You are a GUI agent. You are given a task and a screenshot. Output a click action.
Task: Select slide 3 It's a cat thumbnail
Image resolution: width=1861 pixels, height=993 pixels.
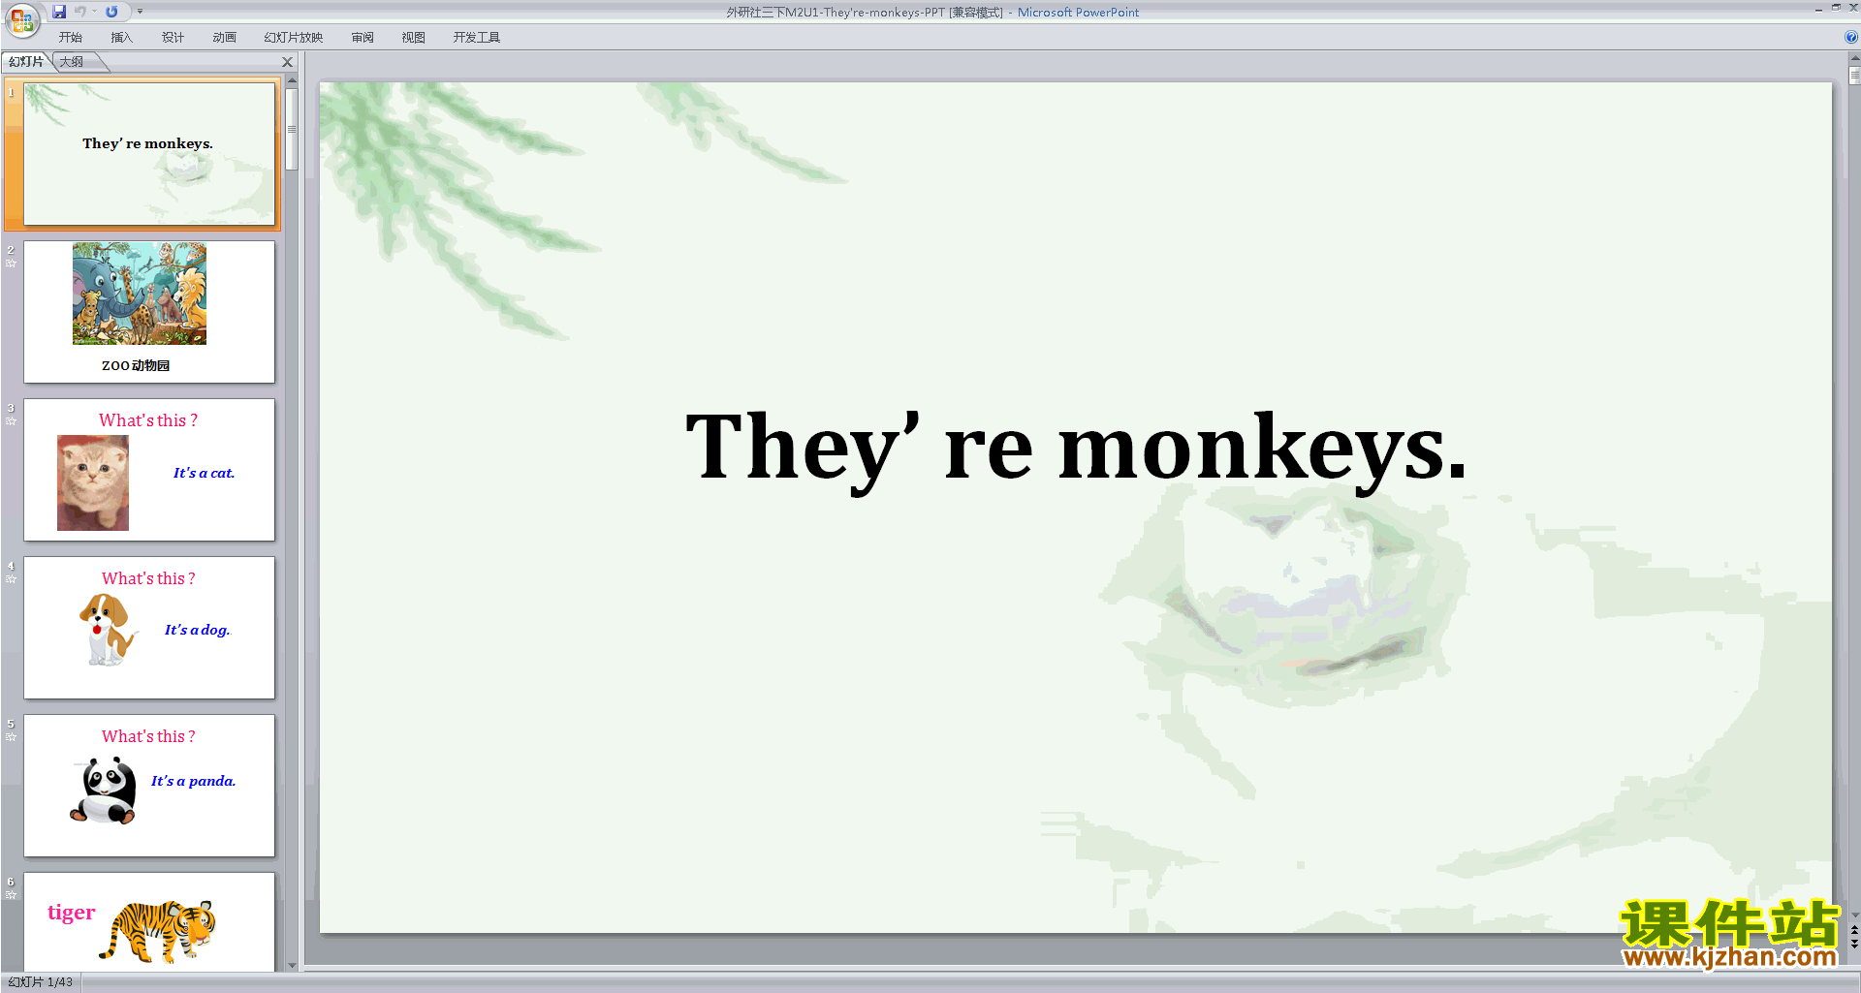point(149,470)
